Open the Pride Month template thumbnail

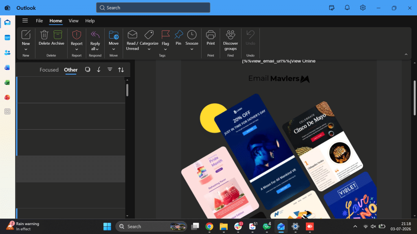[220, 182]
